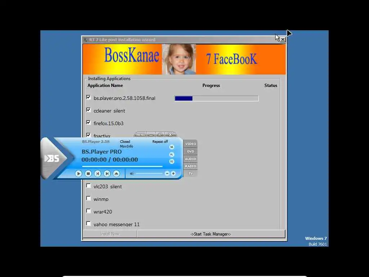Open the PL playlist button
369x277 pixels.
point(172,154)
